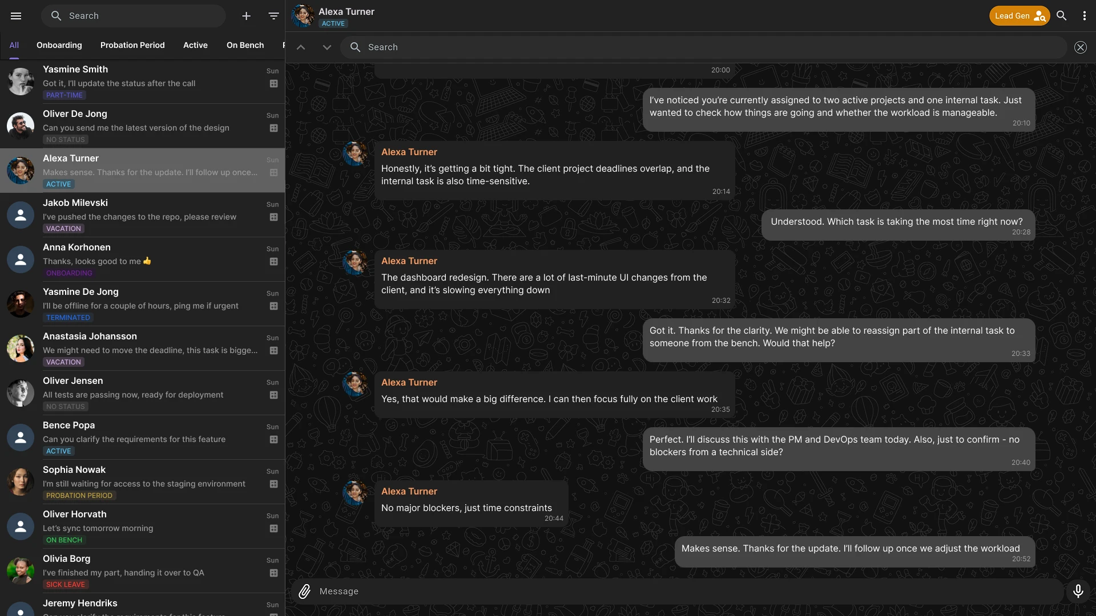
Task: Click the attachment paperclip icon
Action: coord(305,591)
